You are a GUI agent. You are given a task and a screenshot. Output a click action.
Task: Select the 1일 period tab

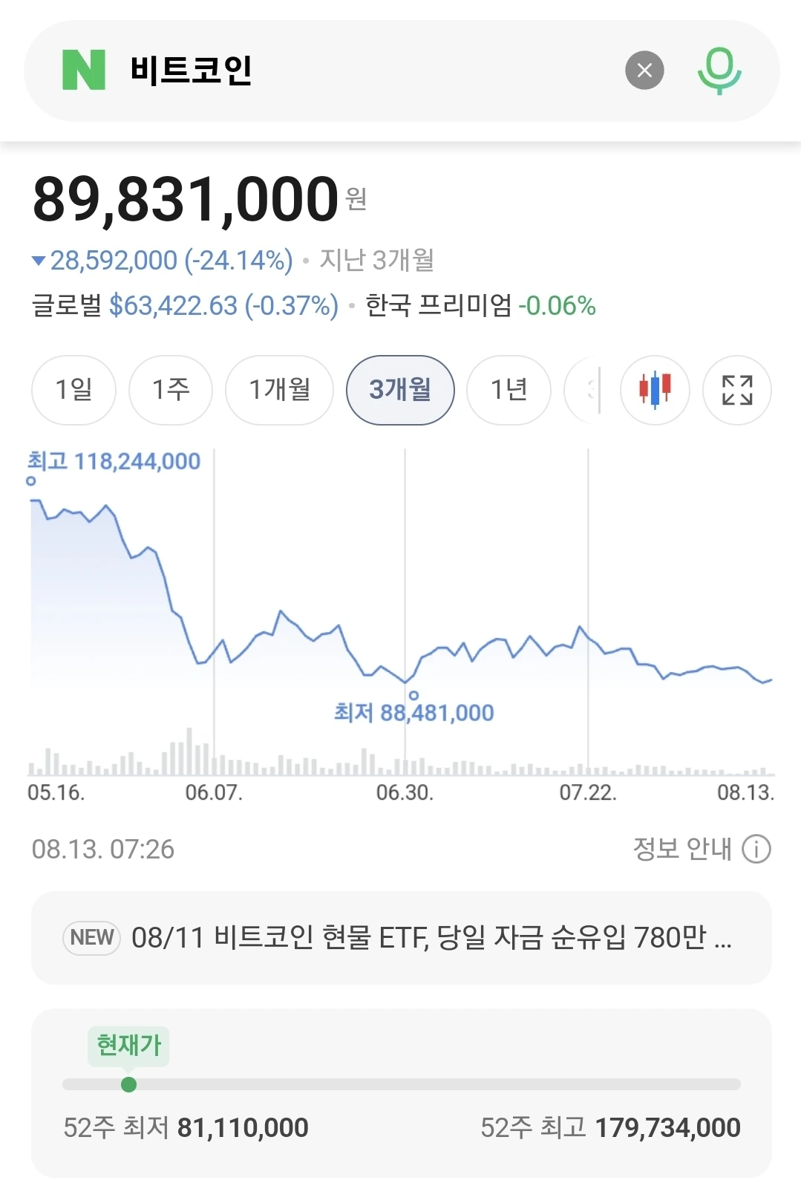click(x=73, y=390)
